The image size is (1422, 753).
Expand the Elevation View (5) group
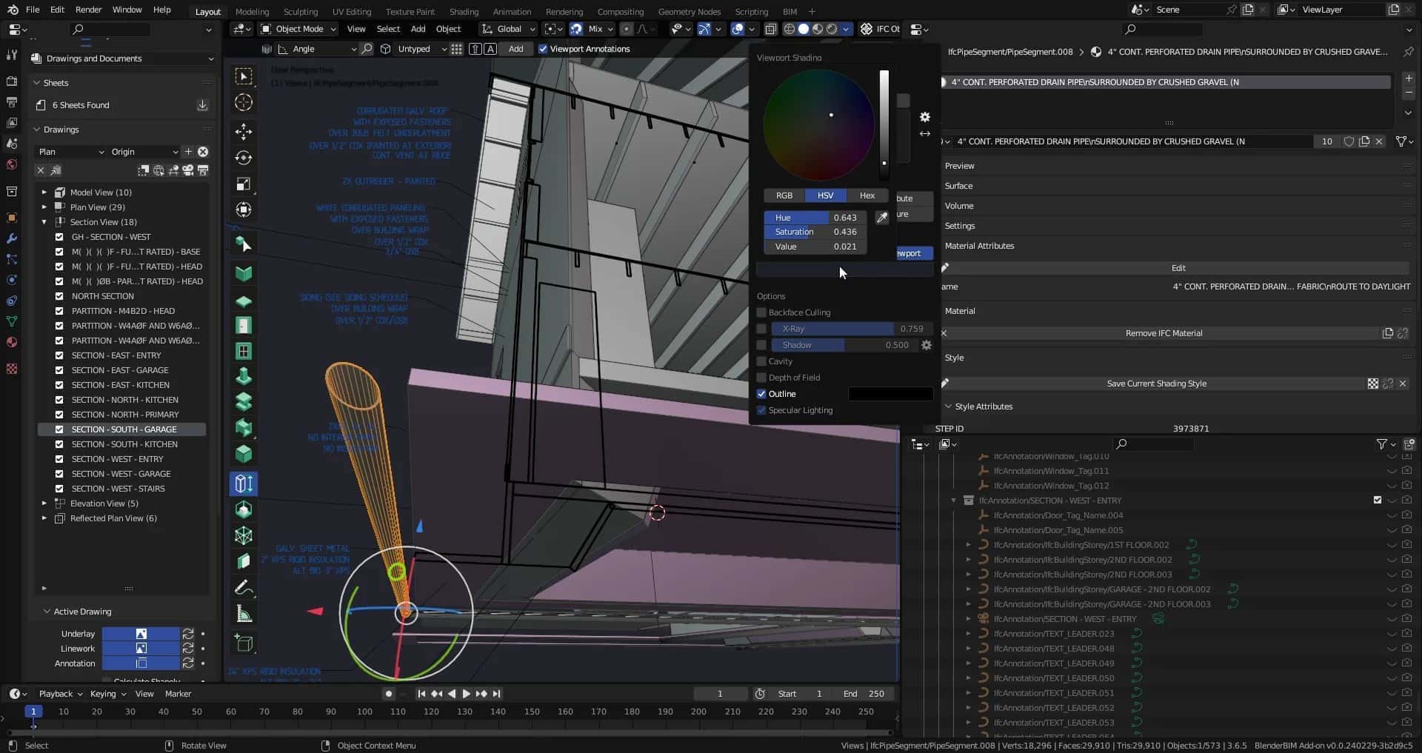tap(44, 503)
